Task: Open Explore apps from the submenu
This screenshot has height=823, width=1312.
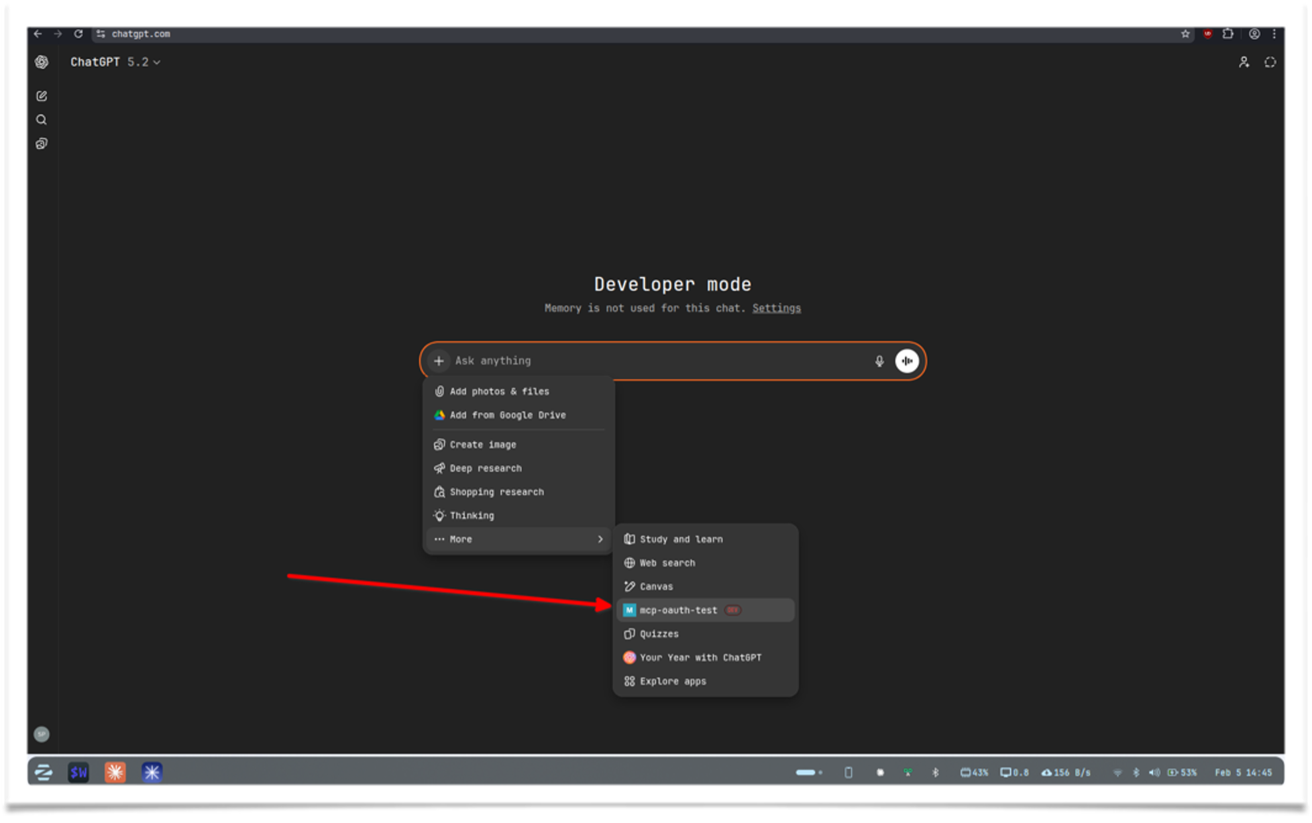Action: point(672,681)
